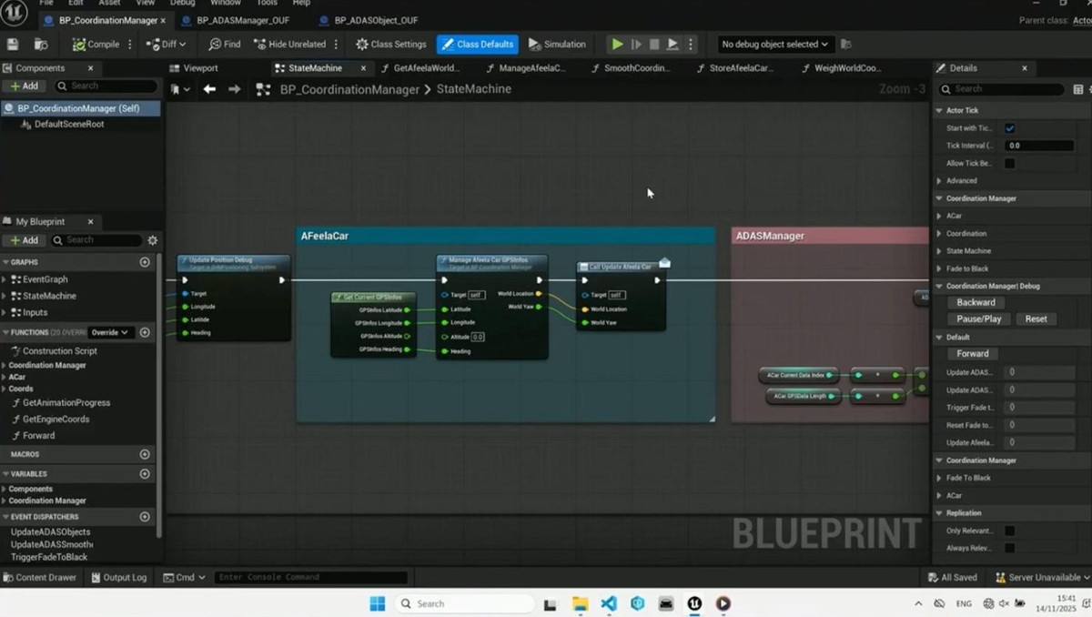1092x617 pixels.
Task: Add new graph using plus icon
Action: click(x=145, y=262)
